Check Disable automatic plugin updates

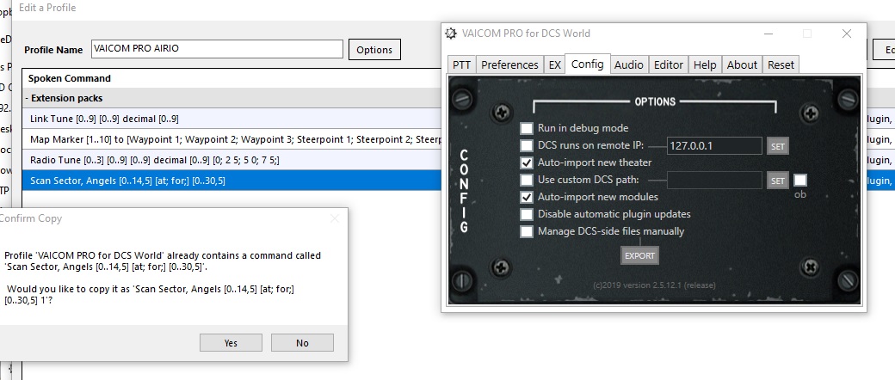(x=527, y=215)
